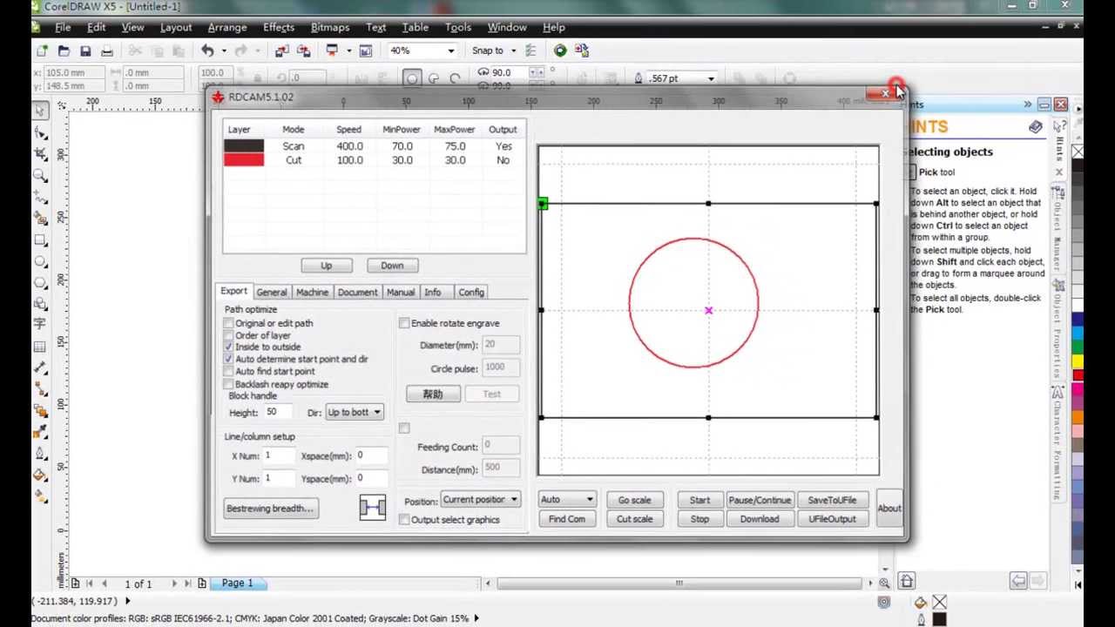Viewport: 1115px width, 627px height.
Task: Expand the Hints docker double-arrow
Action: coord(1027,104)
